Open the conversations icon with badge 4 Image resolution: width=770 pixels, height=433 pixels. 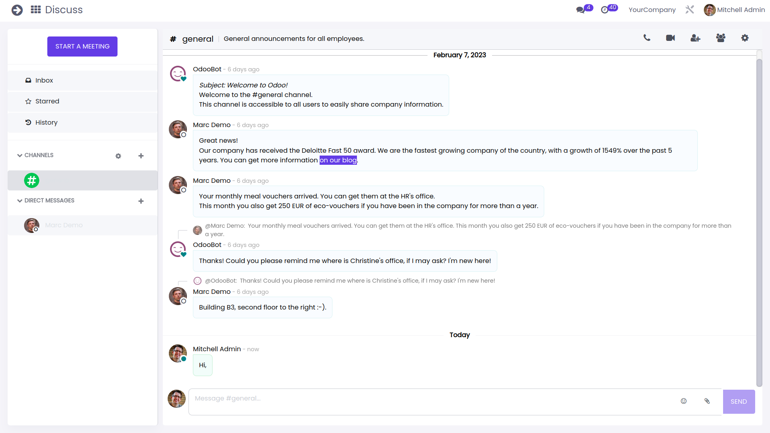[581, 10]
